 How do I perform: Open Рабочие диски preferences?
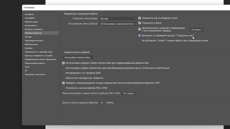point(31,44)
